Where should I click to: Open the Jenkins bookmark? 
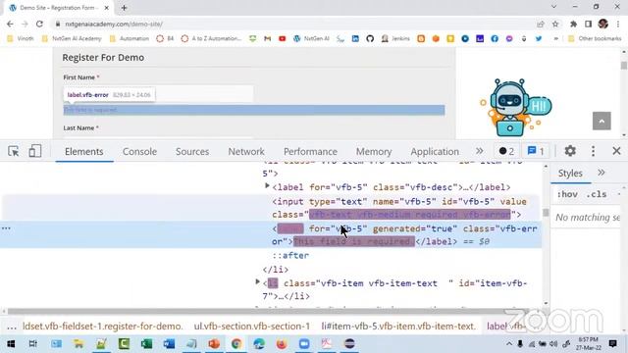[395, 38]
